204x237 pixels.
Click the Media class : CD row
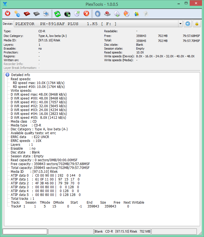click(x=24, y=122)
